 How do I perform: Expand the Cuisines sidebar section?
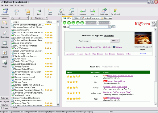point(5,98)
